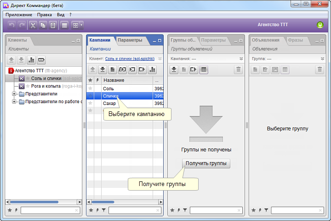Expand the Группа chevron in Ads panel
The image size is (331, 221).
322,58
